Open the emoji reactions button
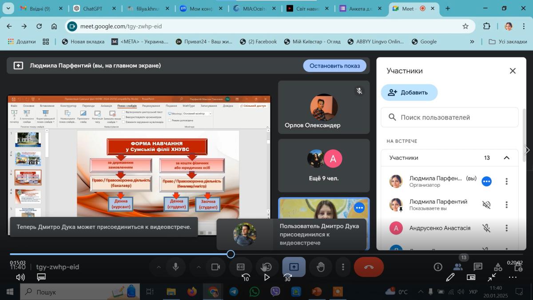Image resolution: width=533 pixels, height=300 pixels. 266,267
